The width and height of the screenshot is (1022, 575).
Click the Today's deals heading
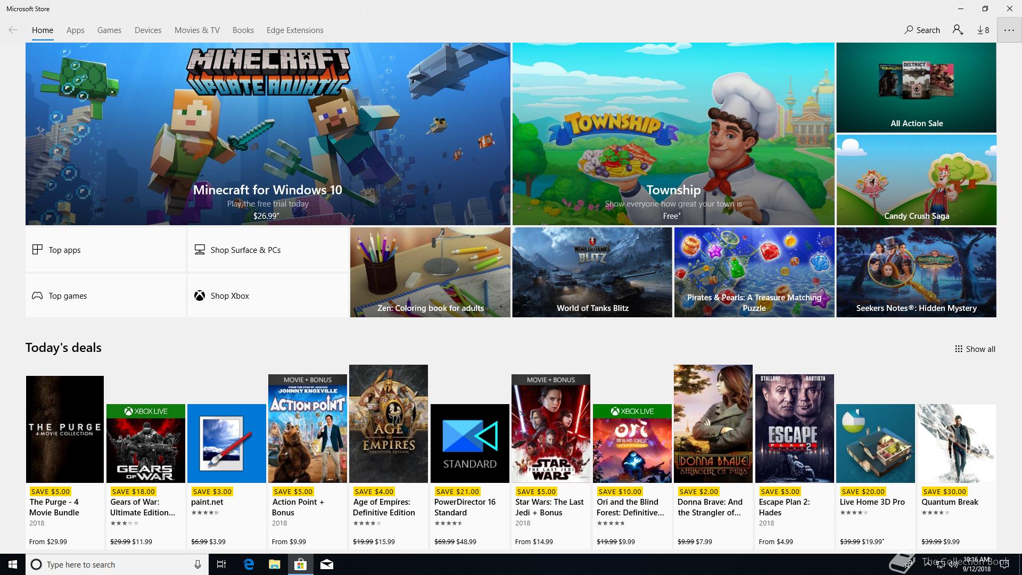click(x=63, y=348)
